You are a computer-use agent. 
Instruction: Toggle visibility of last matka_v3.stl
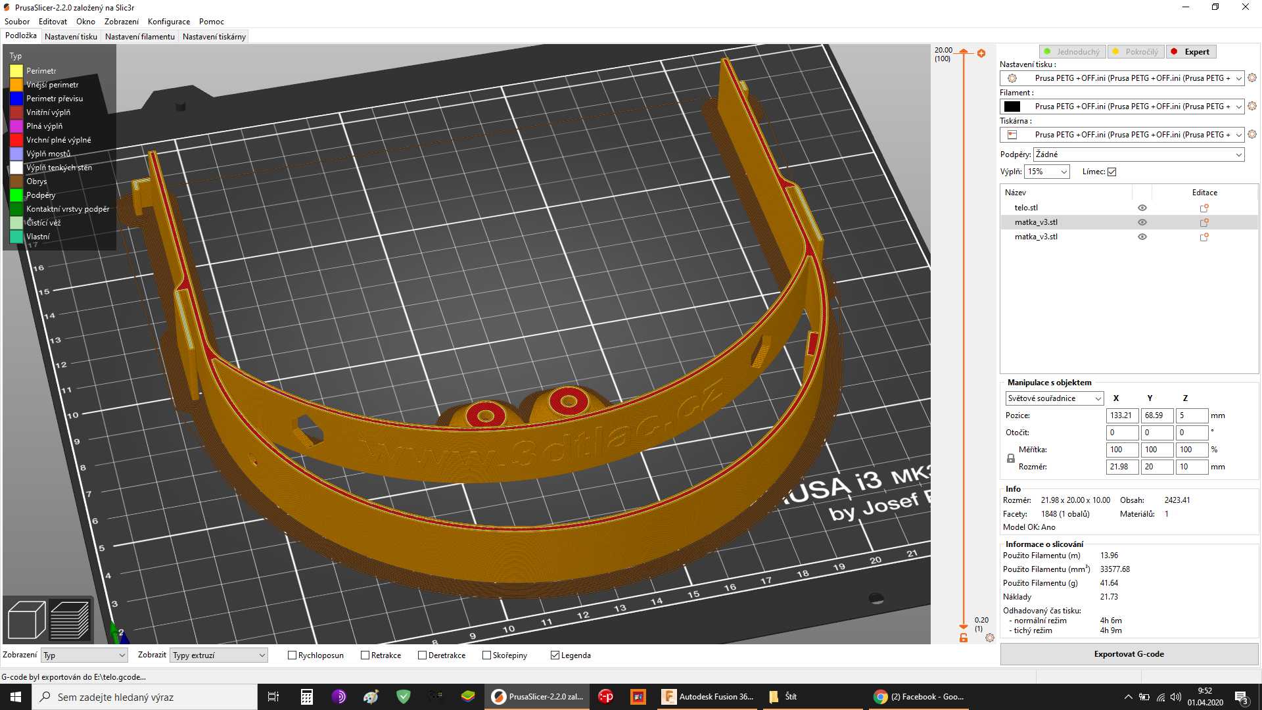coord(1142,237)
